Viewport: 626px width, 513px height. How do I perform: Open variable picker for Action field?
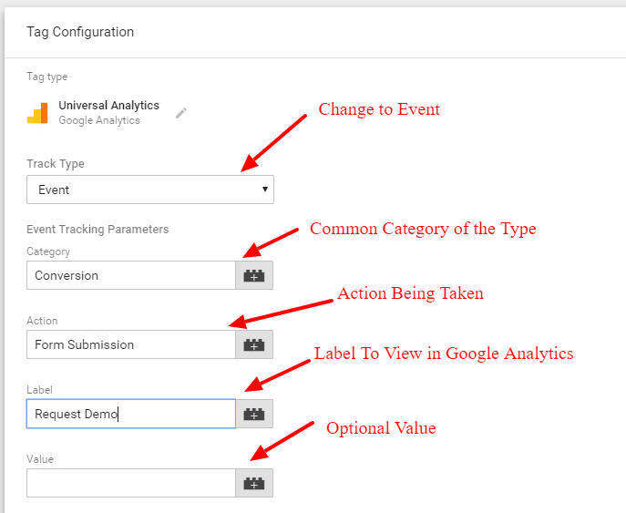[254, 344]
